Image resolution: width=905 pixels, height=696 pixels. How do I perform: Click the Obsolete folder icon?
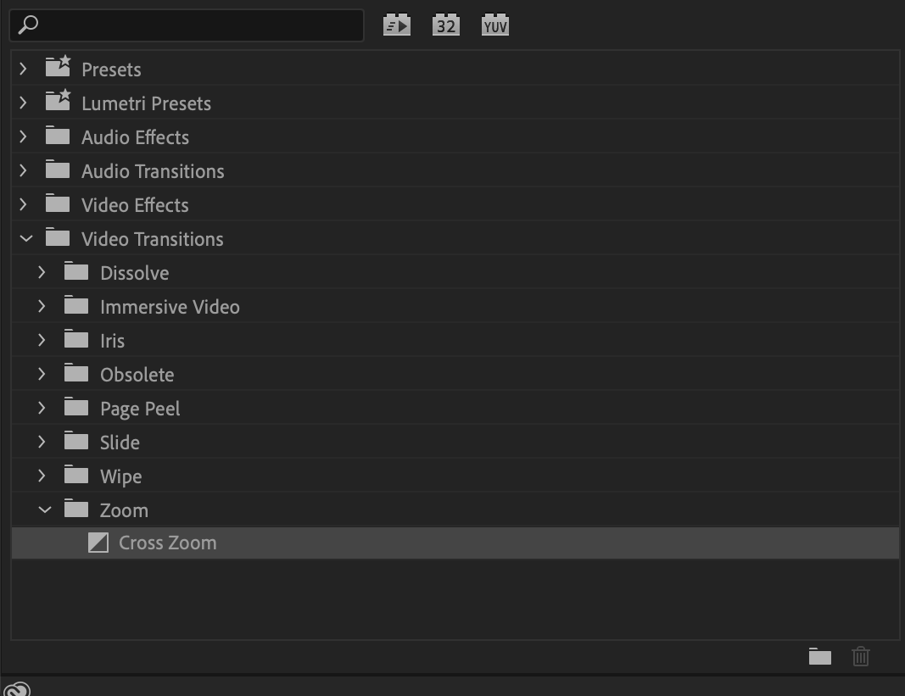click(76, 373)
